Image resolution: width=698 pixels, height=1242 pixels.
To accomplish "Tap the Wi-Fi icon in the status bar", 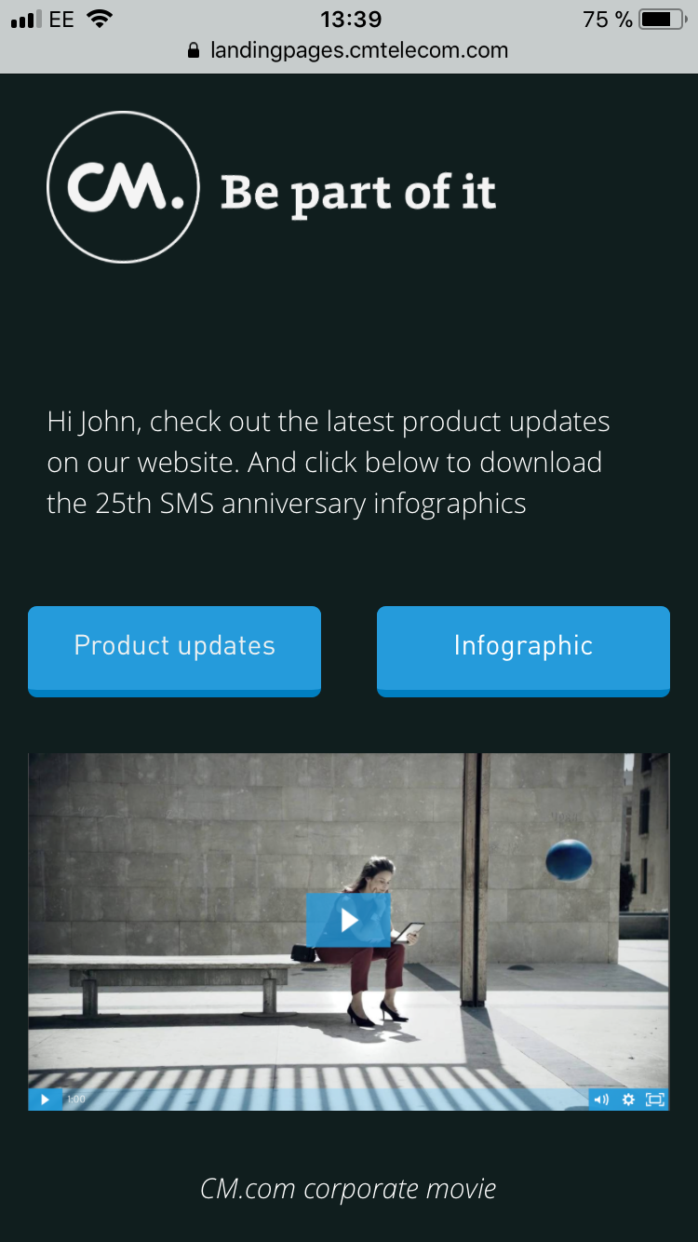I will [x=99, y=19].
